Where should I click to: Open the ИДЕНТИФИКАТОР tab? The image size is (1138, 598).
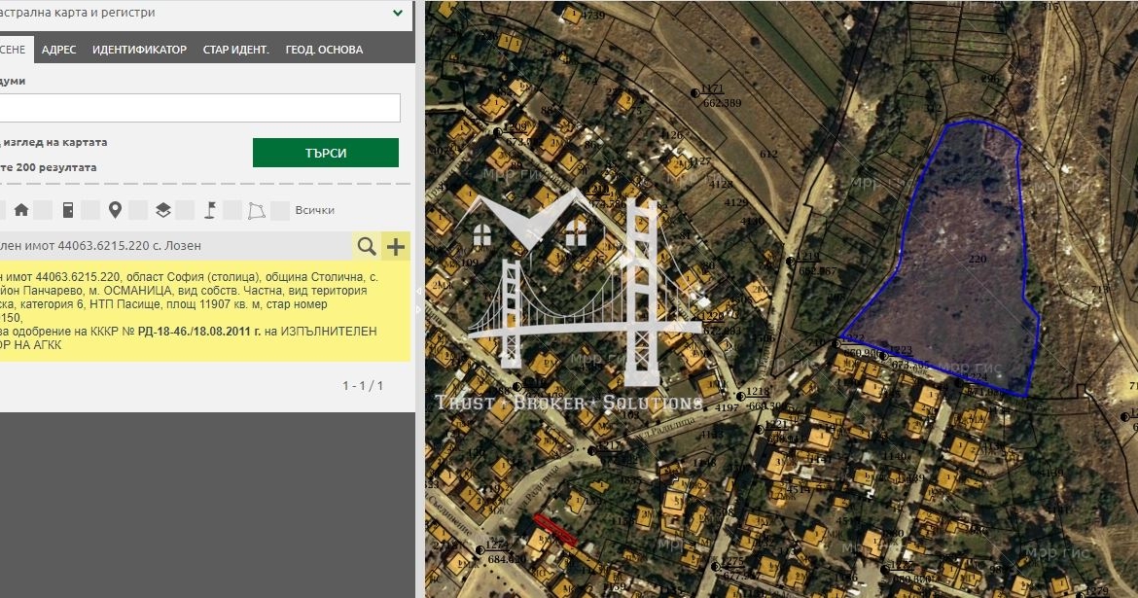[x=139, y=50]
